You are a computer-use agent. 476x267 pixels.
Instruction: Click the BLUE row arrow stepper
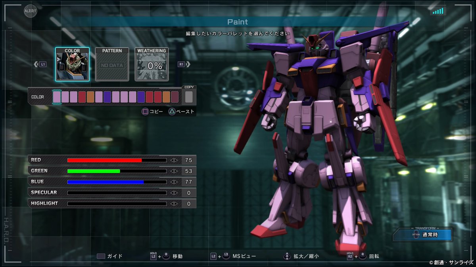click(x=174, y=182)
